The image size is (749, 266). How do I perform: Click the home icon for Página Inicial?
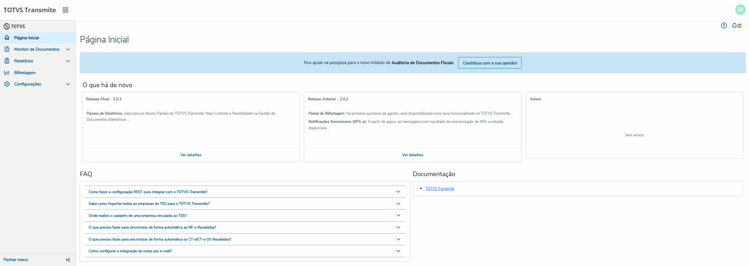click(x=7, y=38)
